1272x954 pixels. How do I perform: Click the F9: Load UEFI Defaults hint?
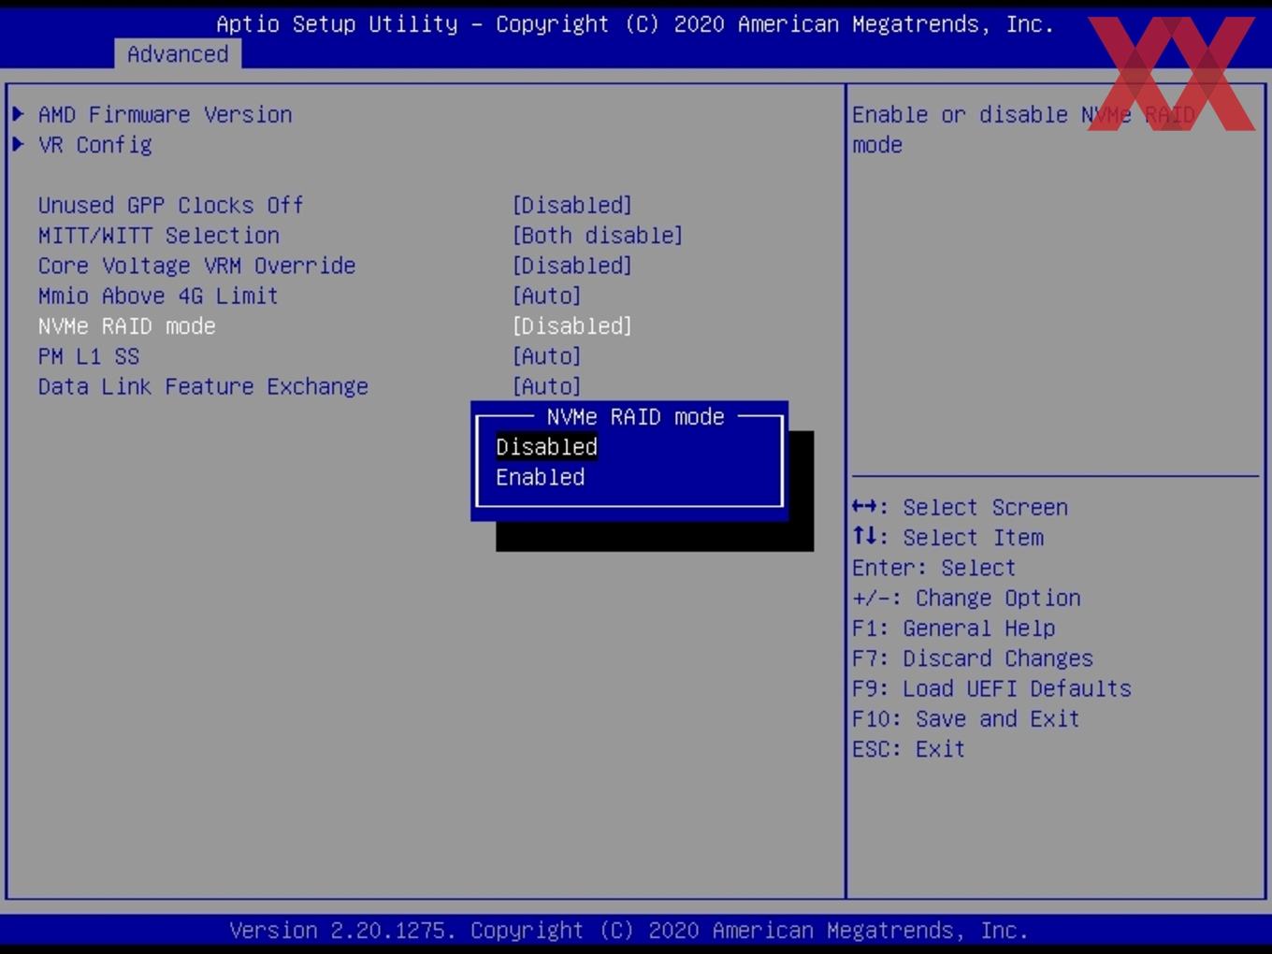[x=991, y=688]
